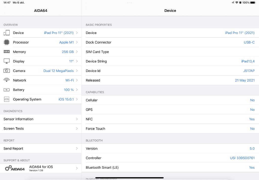
Task: Open the Battery entry
Action: [41, 90]
